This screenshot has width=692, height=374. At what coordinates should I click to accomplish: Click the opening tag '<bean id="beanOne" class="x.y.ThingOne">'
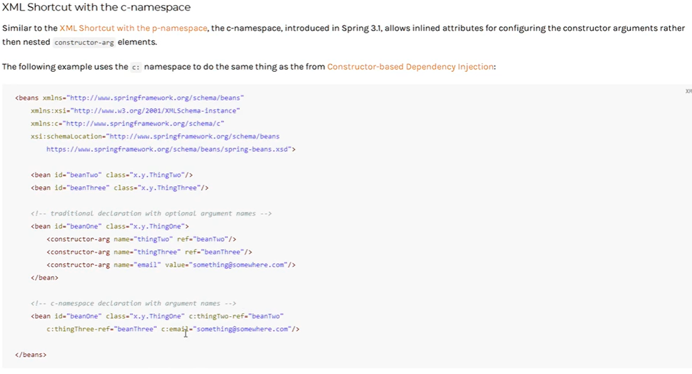click(110, 226)
